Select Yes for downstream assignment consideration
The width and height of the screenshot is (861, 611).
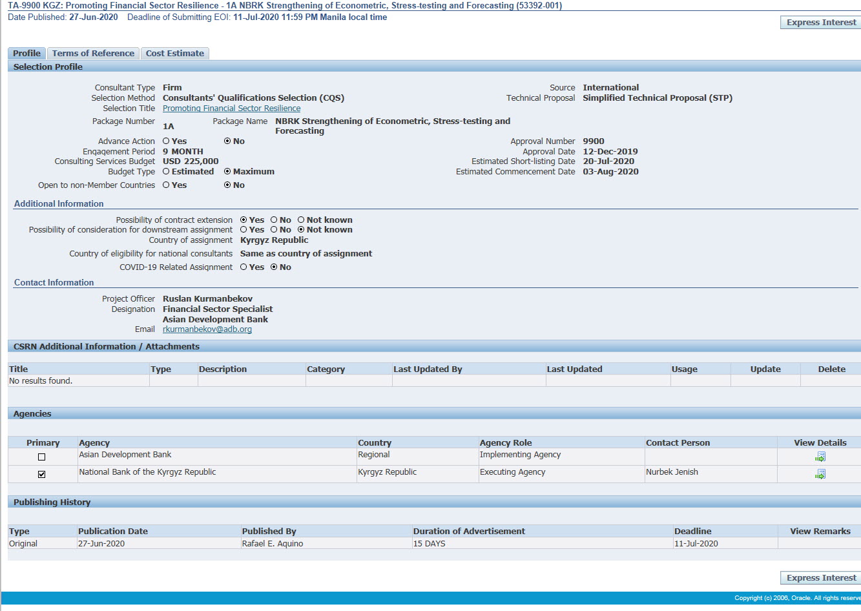pos(244,230)
